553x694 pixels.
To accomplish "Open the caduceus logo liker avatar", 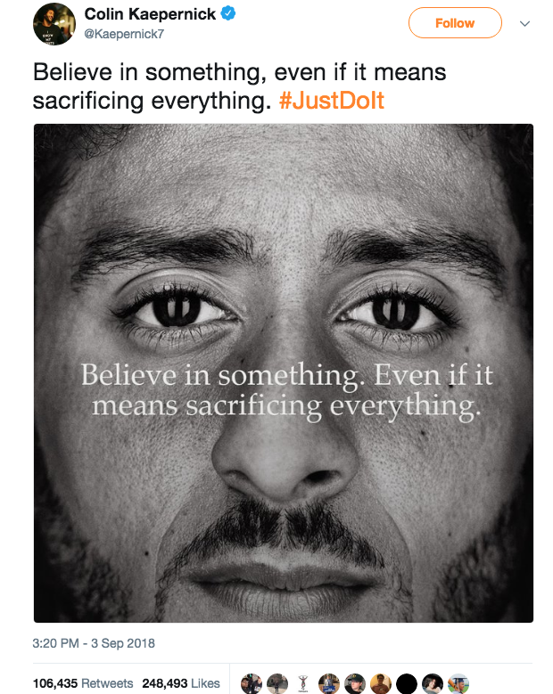I will coord(303,684).
